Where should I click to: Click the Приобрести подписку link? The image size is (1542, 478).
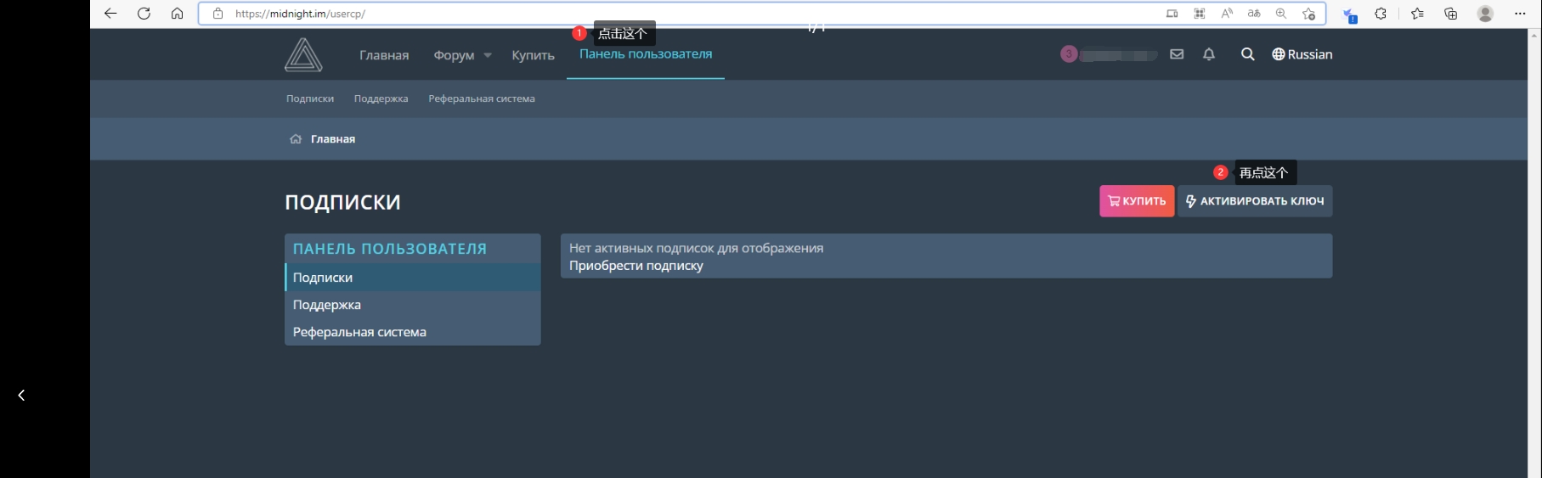tap(636, 266)
